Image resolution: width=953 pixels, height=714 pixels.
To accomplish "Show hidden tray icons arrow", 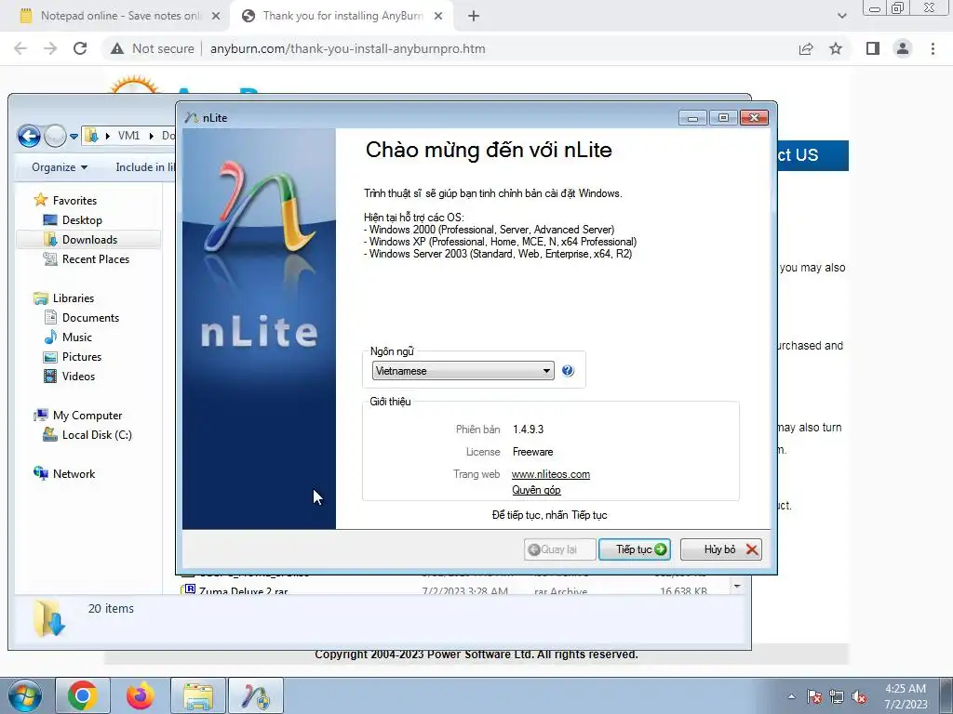I will [791, 696].
